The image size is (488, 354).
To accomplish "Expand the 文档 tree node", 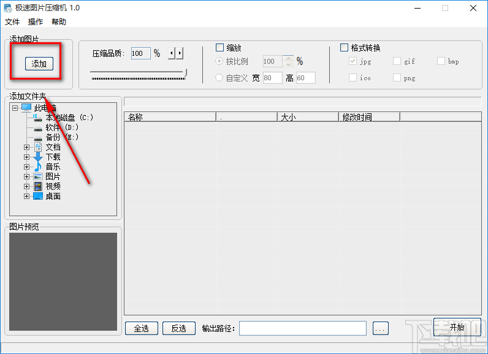I will [x=27, y=148].
